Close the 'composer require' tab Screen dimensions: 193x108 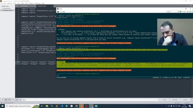click(x=52, y=6)
